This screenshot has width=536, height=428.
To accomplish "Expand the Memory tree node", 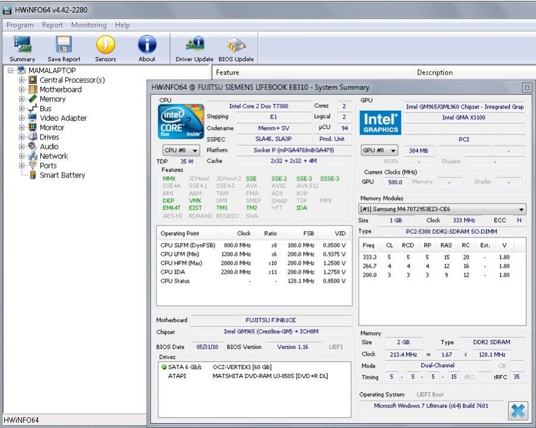I will tap(21, 99).
